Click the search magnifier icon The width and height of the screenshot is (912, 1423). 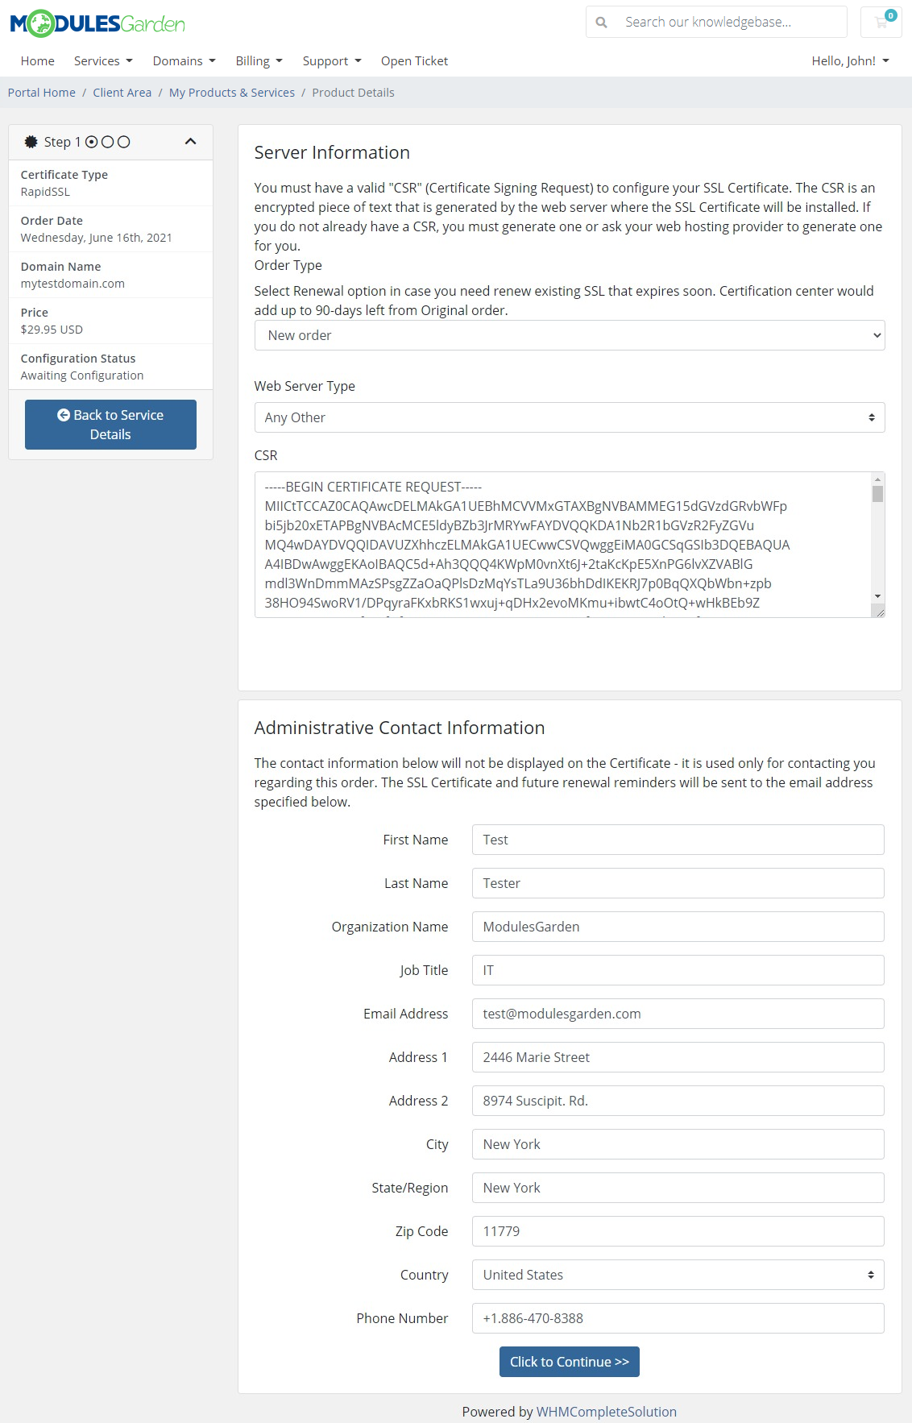(602, 22)
